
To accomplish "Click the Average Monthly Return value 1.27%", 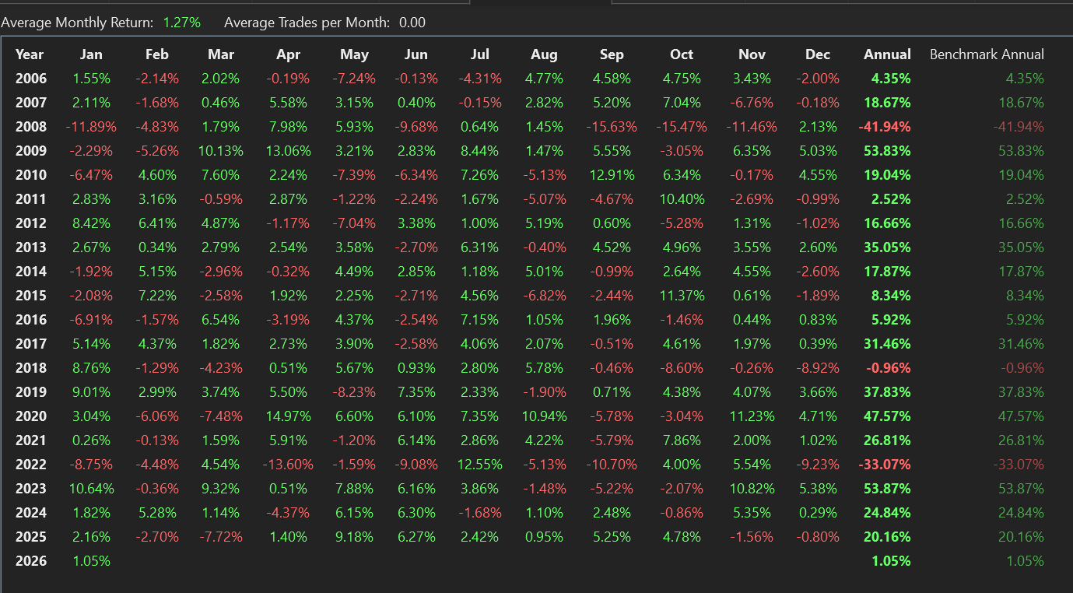I will coord(182,23).
